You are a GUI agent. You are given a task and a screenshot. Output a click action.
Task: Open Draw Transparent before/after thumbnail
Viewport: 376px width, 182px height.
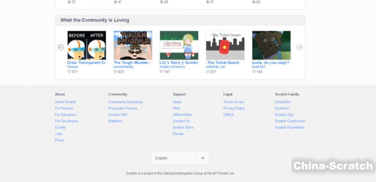86,45
